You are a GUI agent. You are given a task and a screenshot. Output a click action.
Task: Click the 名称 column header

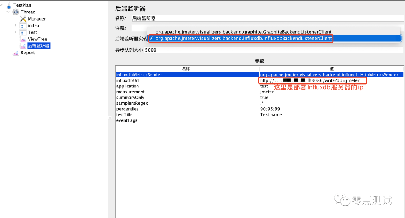tap(187, 69)
